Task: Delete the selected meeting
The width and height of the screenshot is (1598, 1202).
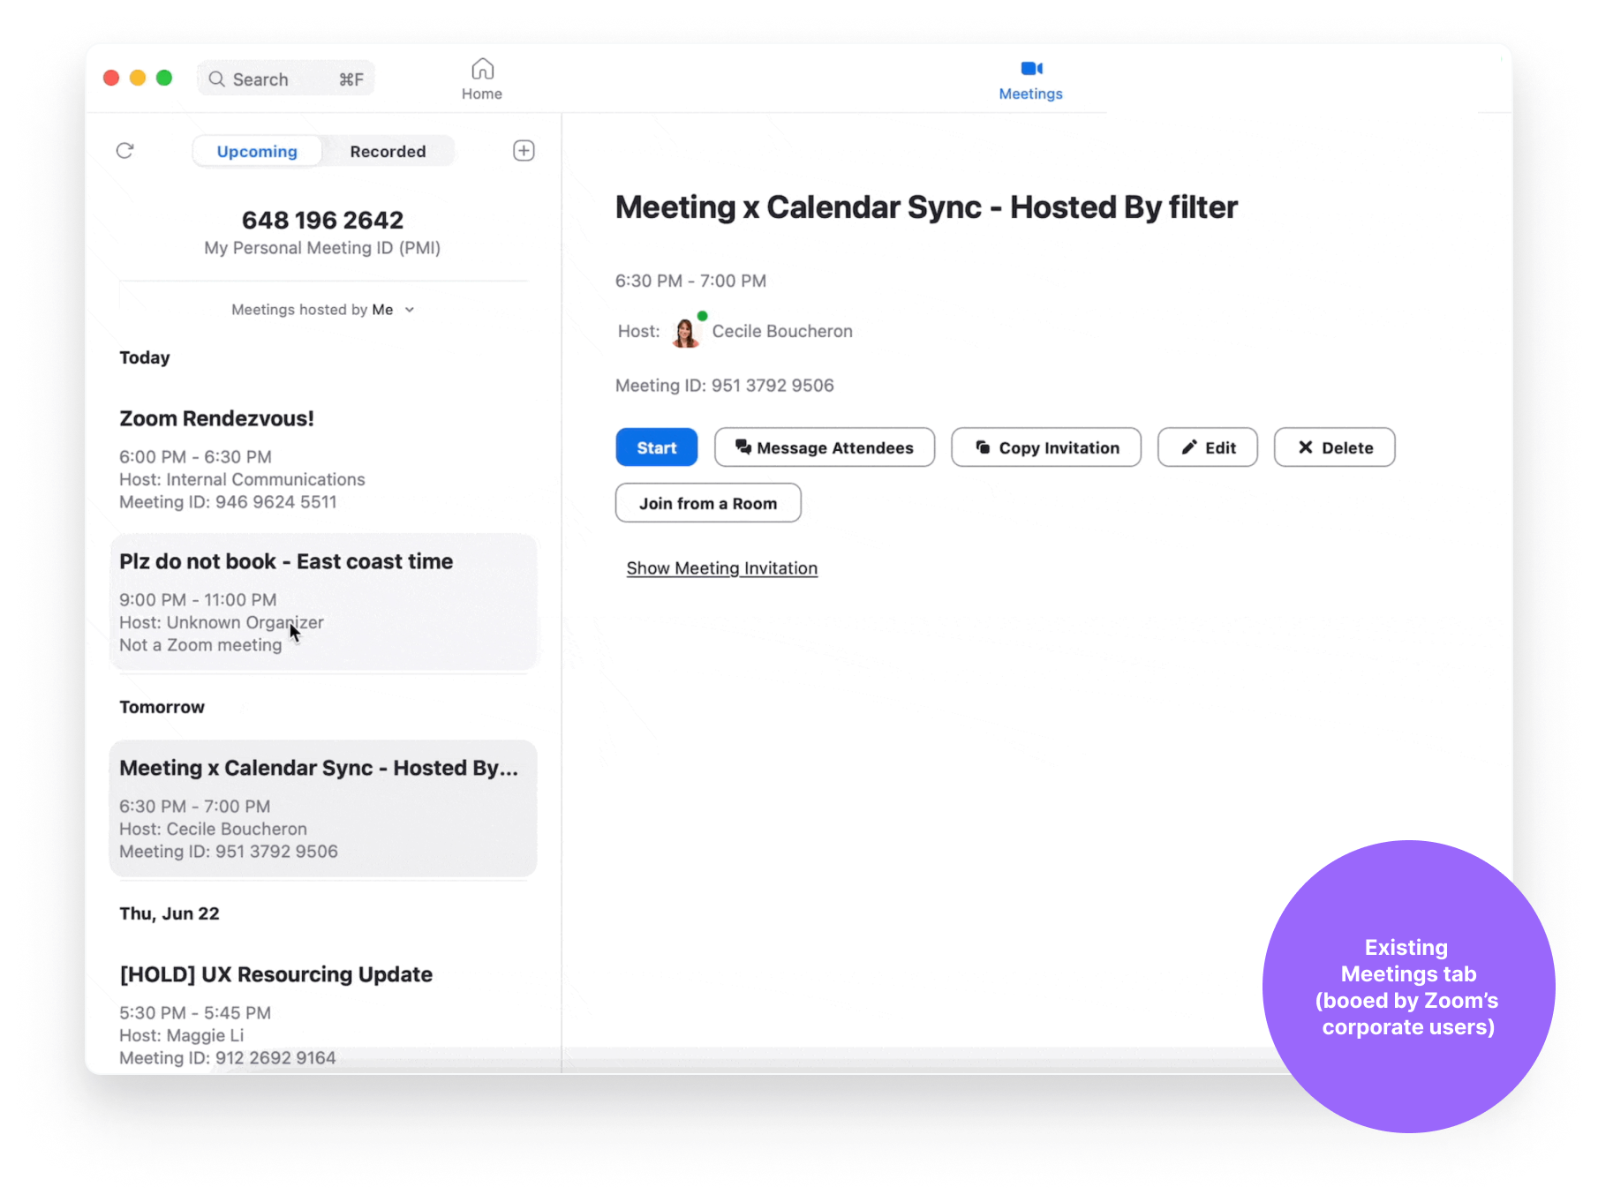Action: [x=1334, y=448]
